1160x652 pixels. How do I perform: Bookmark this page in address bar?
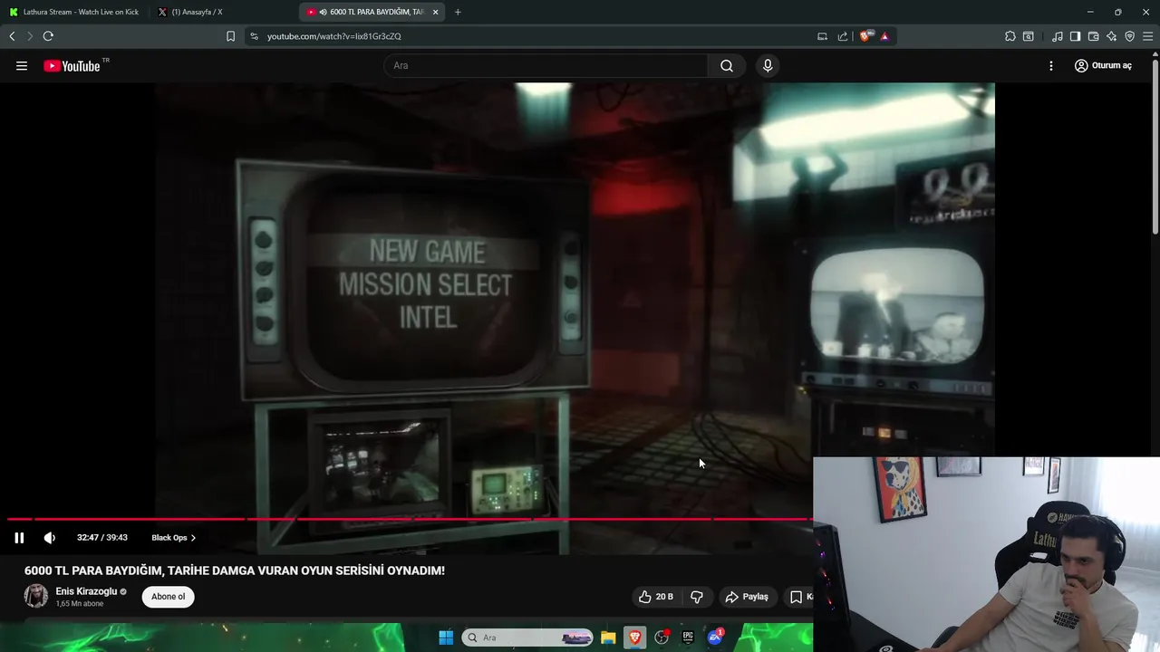pyautogui.click(x=230, y=36)
